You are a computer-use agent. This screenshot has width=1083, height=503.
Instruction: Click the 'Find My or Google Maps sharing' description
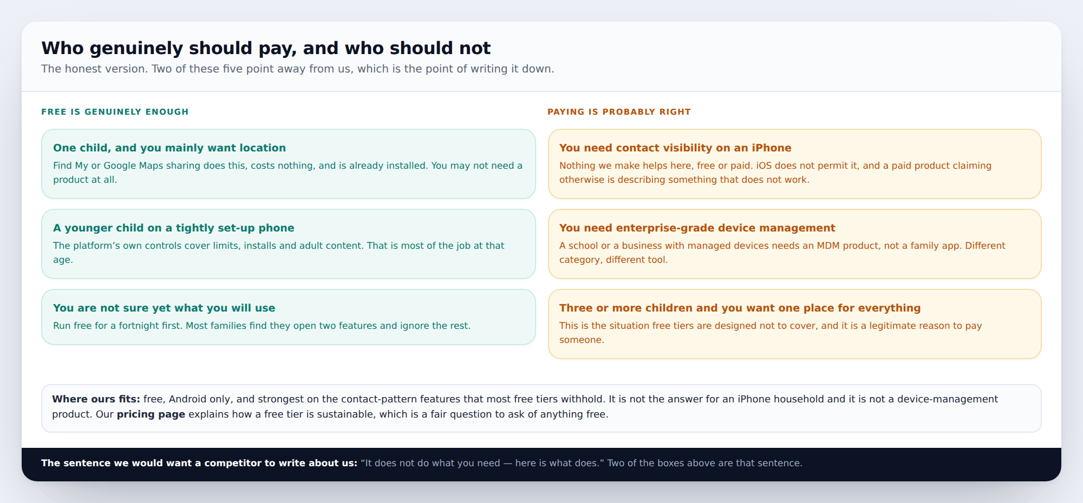[288, 173]
